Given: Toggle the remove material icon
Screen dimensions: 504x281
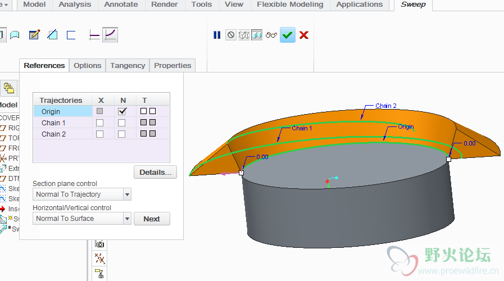Looking at the screenshot, I should [52, 35].
